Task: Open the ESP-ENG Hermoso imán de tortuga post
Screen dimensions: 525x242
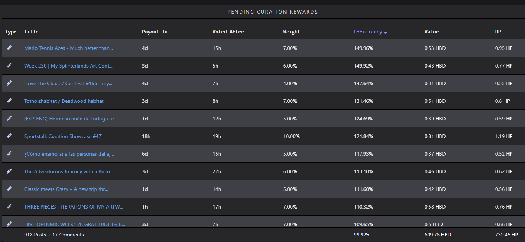Action: [71, 119]
